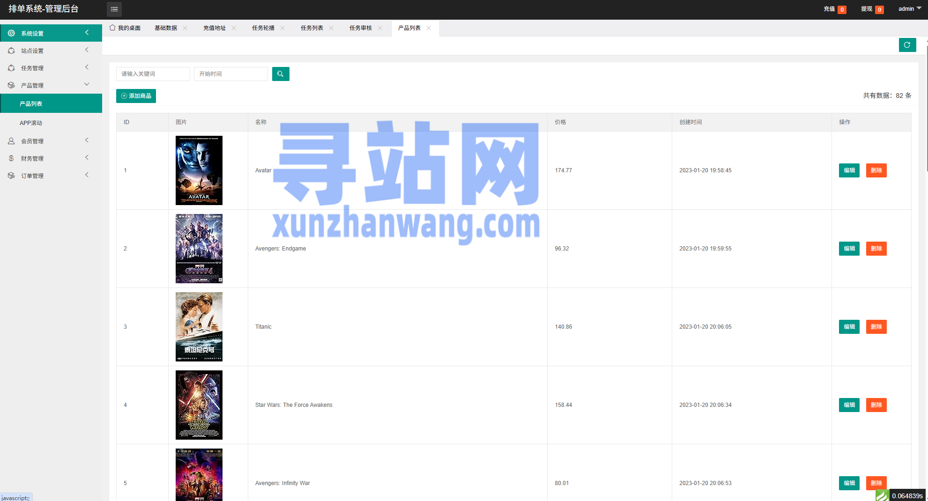Open the APP滚动 submenu item
Viewport: 928px width, 501px height.
point(31,123)
